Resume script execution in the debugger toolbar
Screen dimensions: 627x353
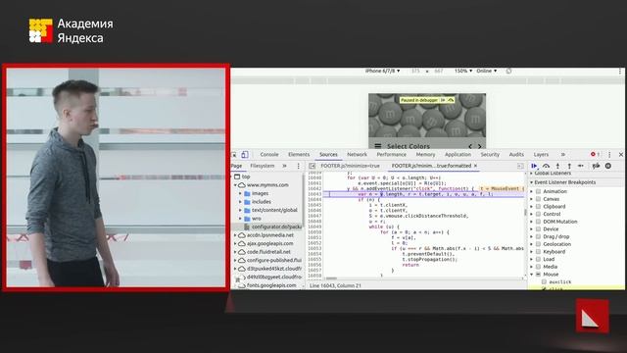coord(534,166)
